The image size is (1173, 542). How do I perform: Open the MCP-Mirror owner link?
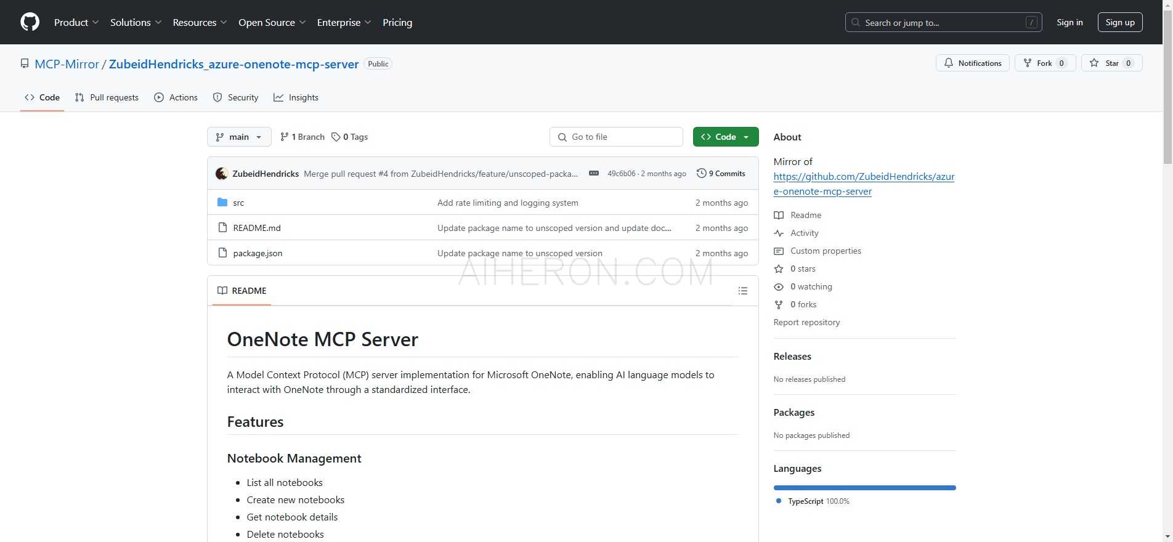tap(67, 64)
